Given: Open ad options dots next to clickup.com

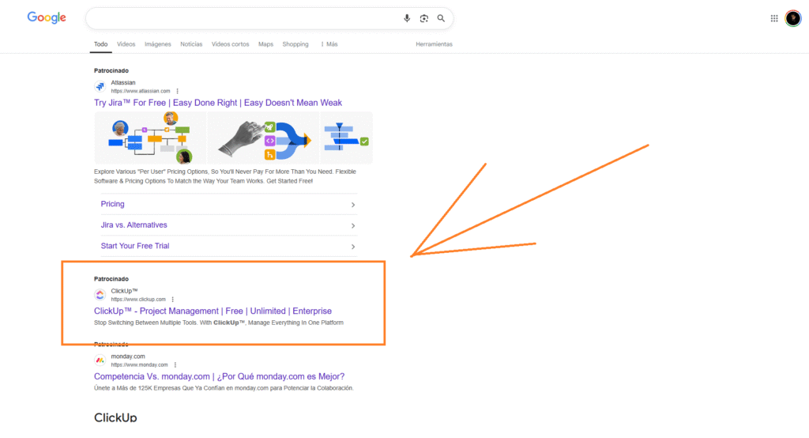Looking at the screenshot, I should tap(173, 299).
